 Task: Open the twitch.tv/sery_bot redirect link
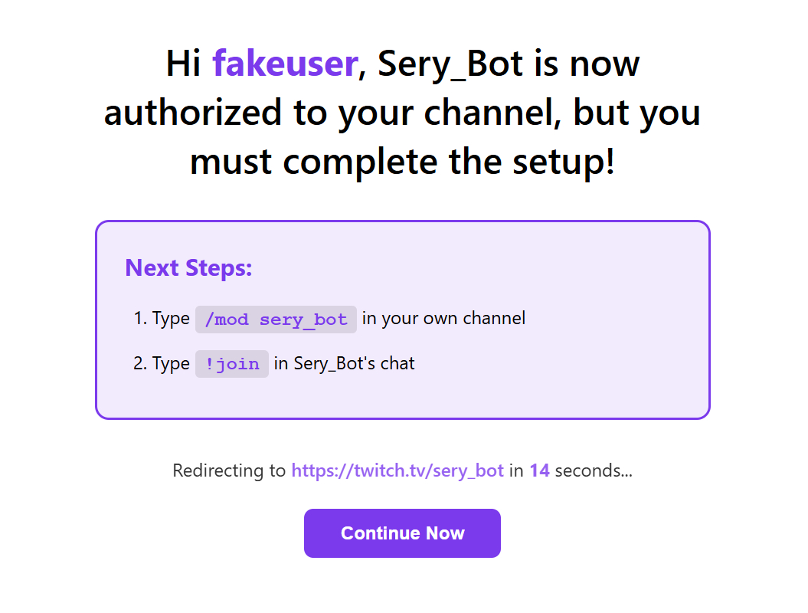[397, 470]
